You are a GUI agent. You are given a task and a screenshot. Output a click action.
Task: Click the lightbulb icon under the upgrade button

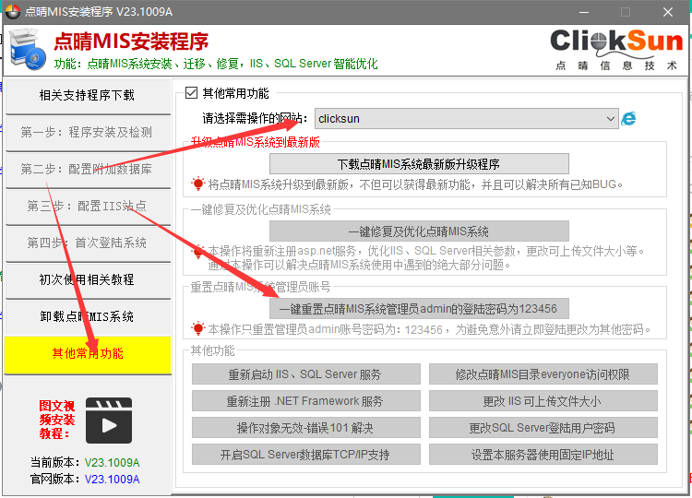click(x=198, y=184)
